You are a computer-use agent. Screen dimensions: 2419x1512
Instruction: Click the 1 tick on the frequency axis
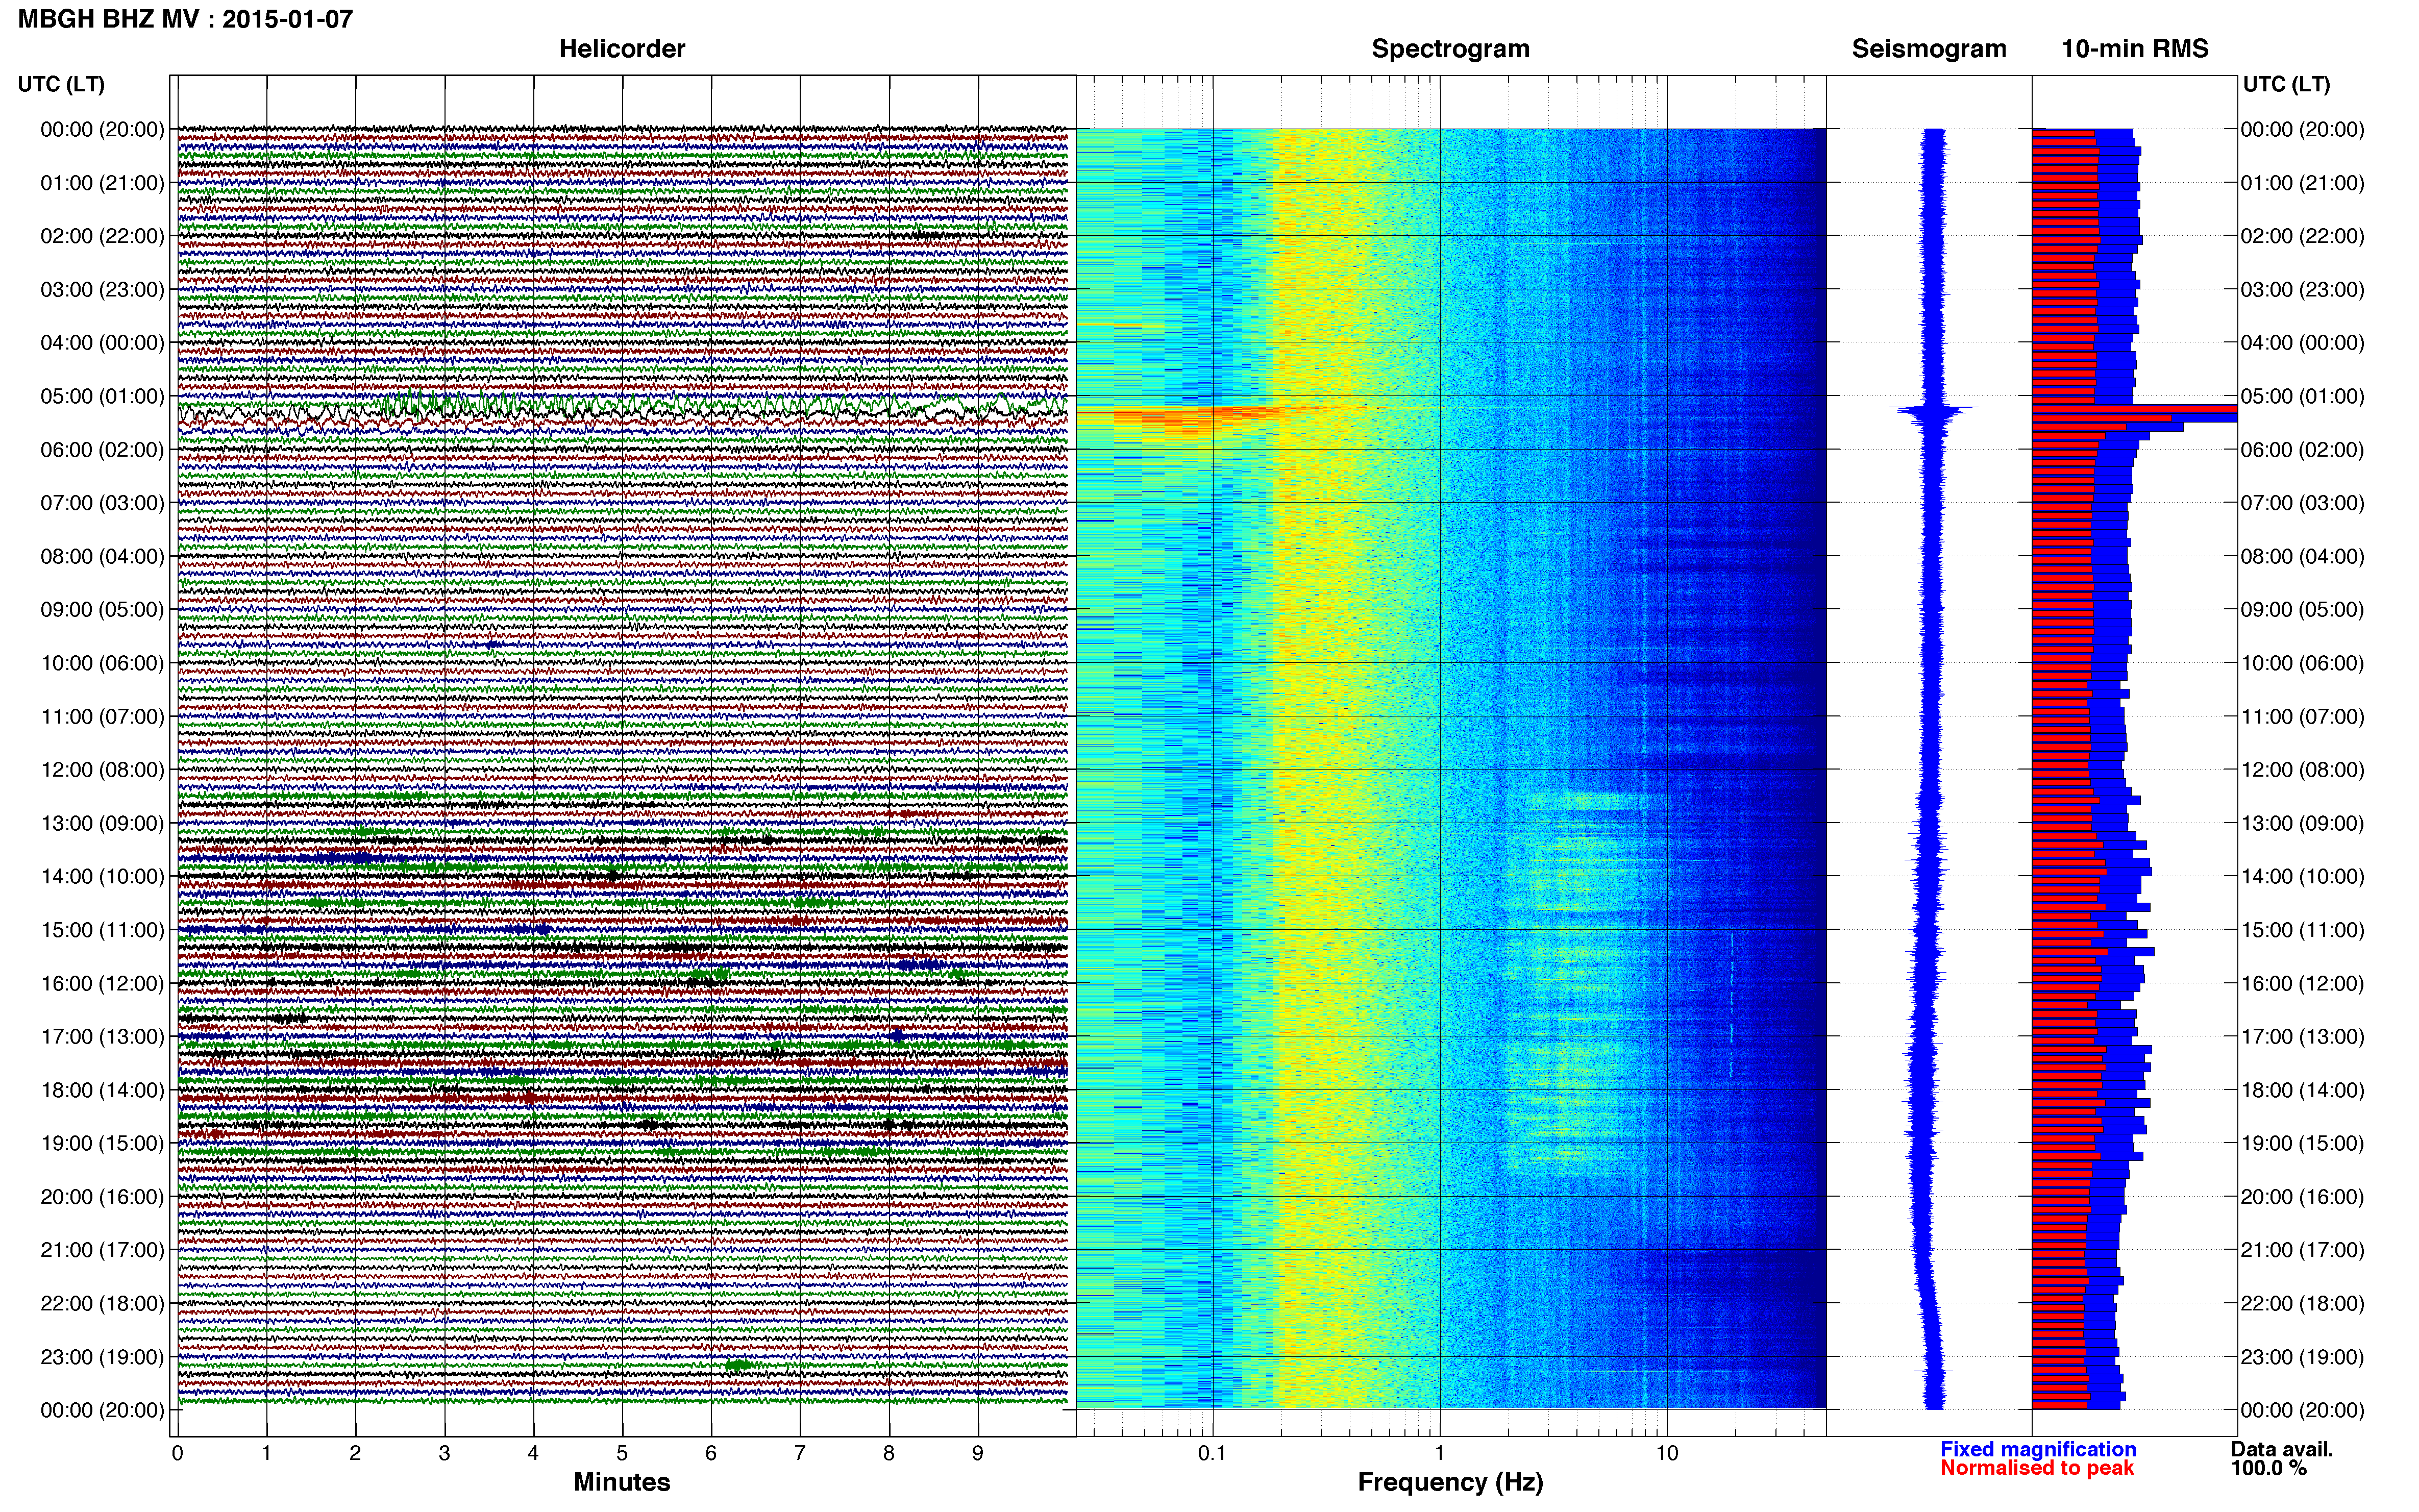(x=1440, y=1454)
